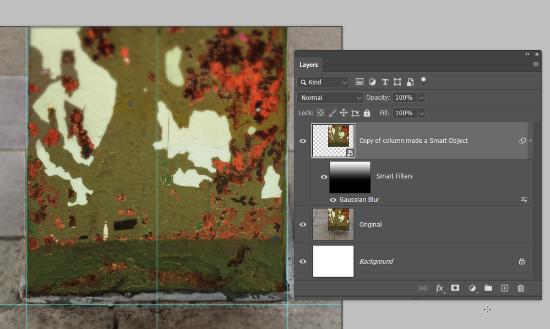Click the Fill 100% value field
The height and width of the screenshot is (329, 550).
click(405, 113)
